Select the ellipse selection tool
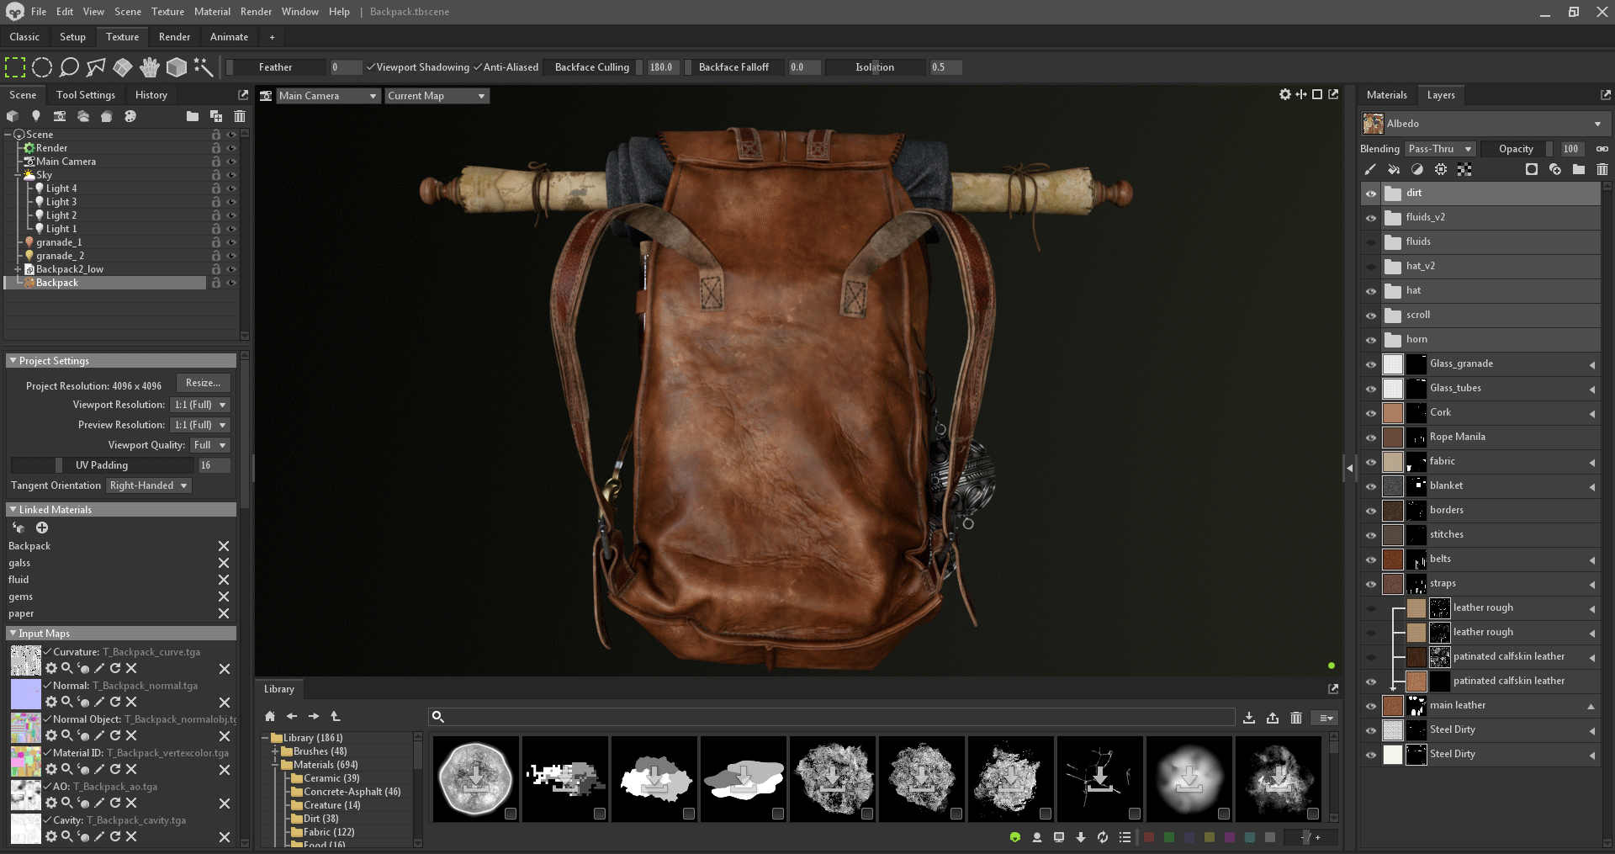The width and height of the screenshot is (1615, 854). coord(42,67)
